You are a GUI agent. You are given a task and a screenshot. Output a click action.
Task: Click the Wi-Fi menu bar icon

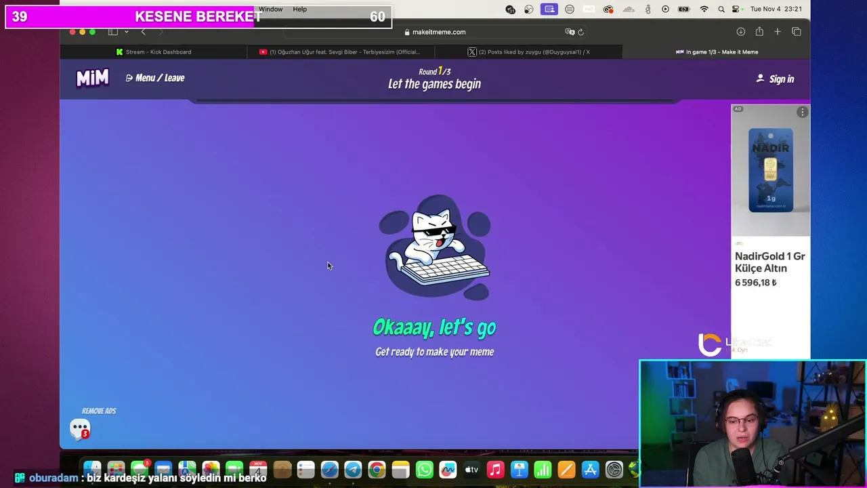tap(704, 9)
